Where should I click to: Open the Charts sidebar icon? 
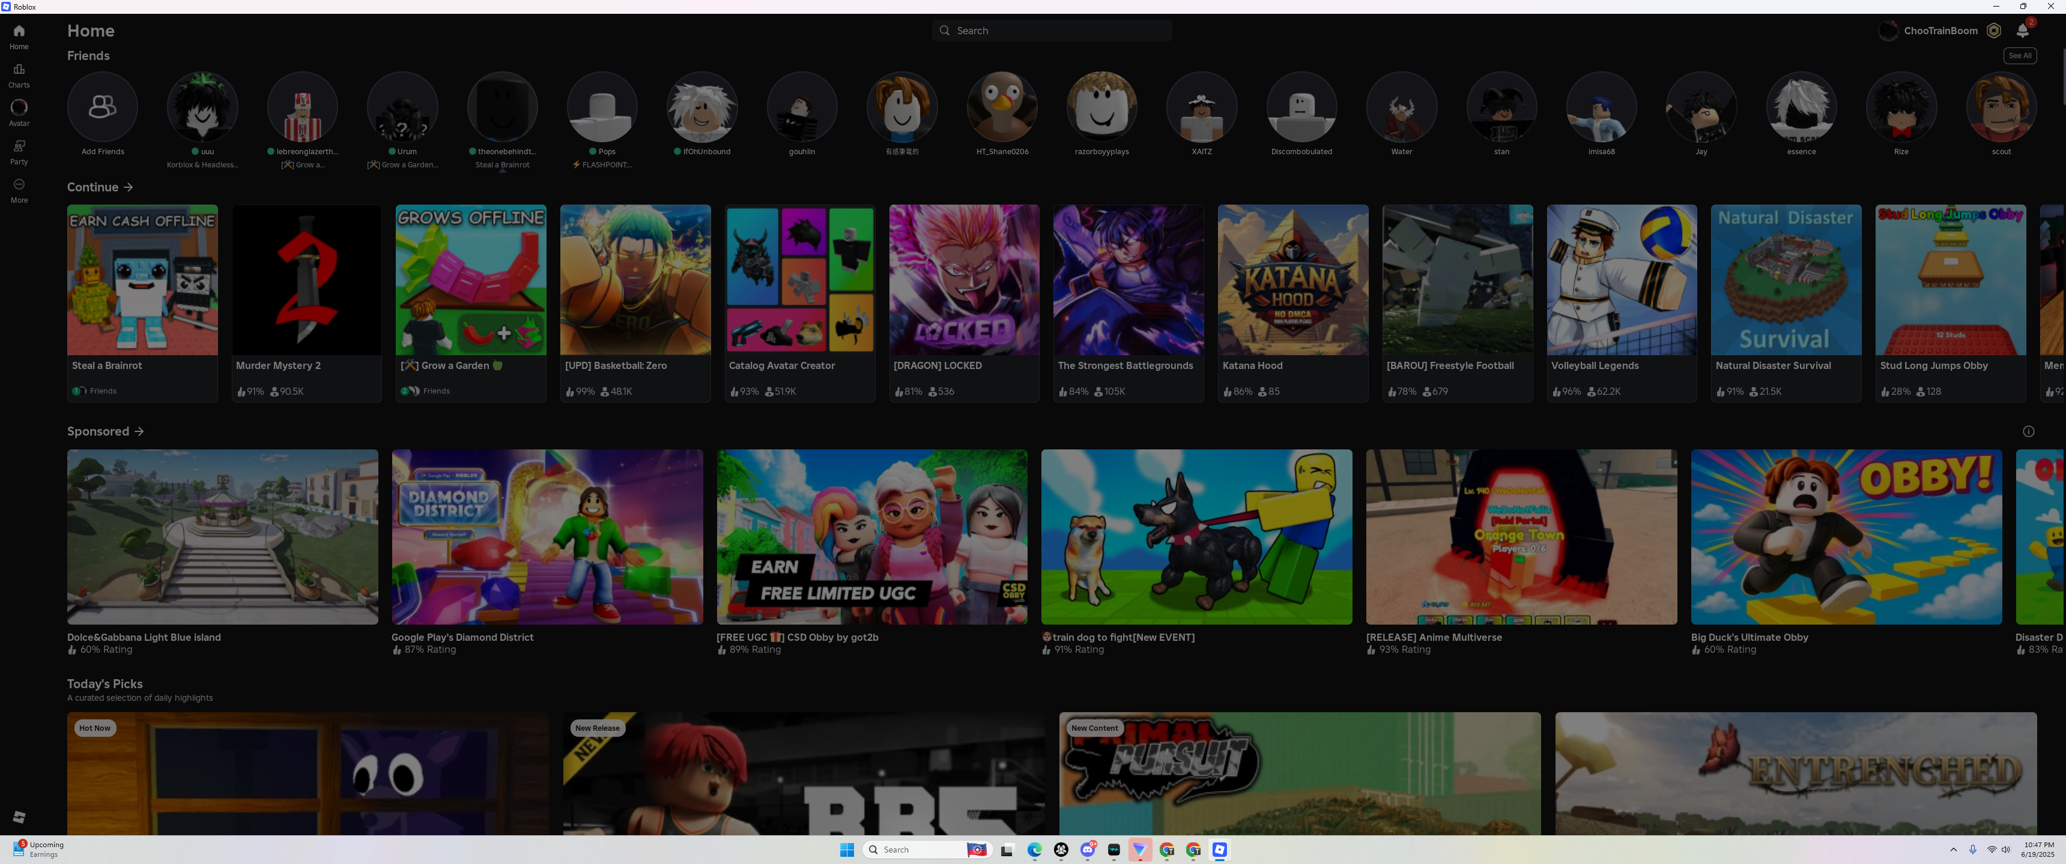[x=19, y=71]
